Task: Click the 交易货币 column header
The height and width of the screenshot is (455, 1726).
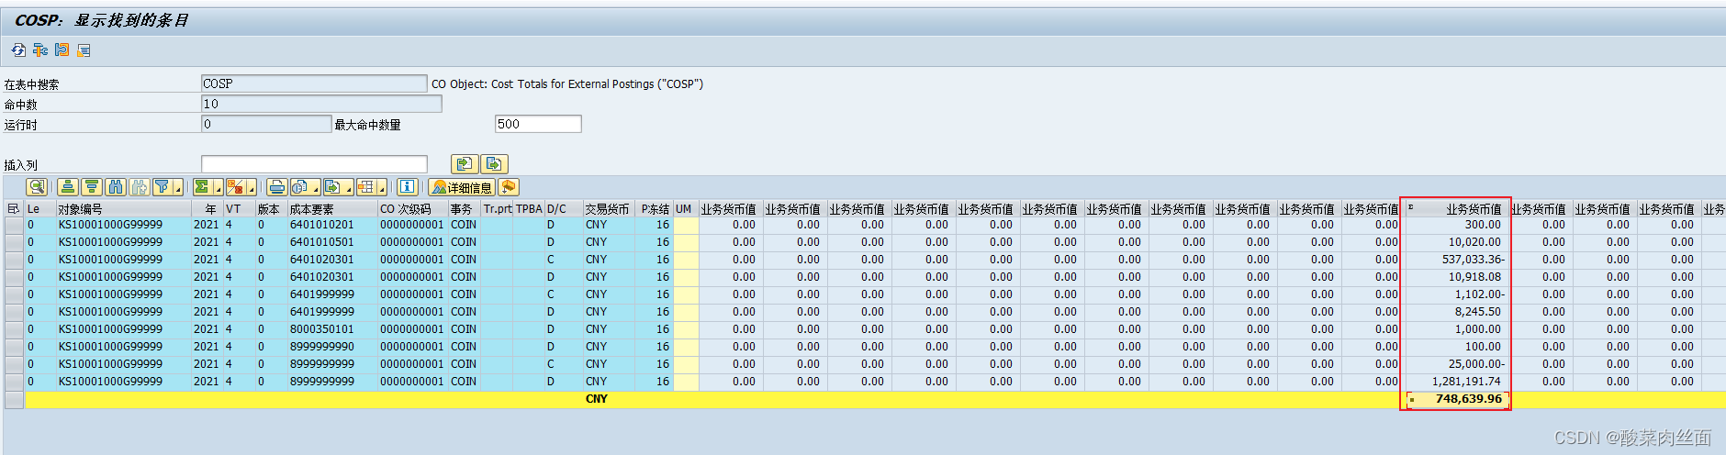Action: pos(609,209)
